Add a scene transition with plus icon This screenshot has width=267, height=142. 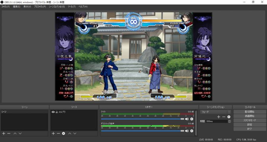point(219,117)
